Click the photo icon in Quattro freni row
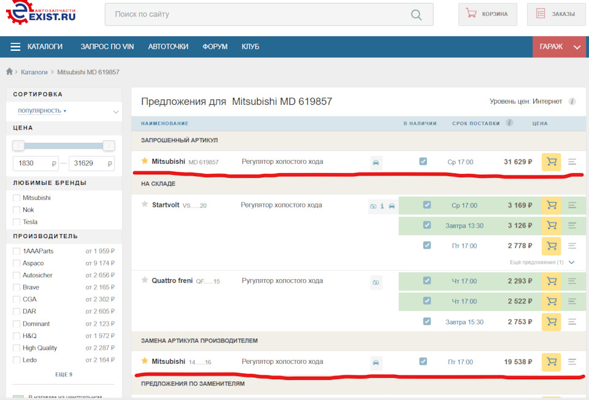The height and width of the screenshot is (400, 589). click(x=376, y=282)
